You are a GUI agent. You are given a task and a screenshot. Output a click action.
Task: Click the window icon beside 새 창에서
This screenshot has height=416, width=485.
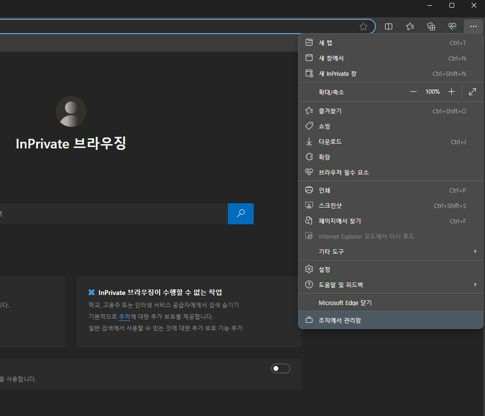[309, 58]
